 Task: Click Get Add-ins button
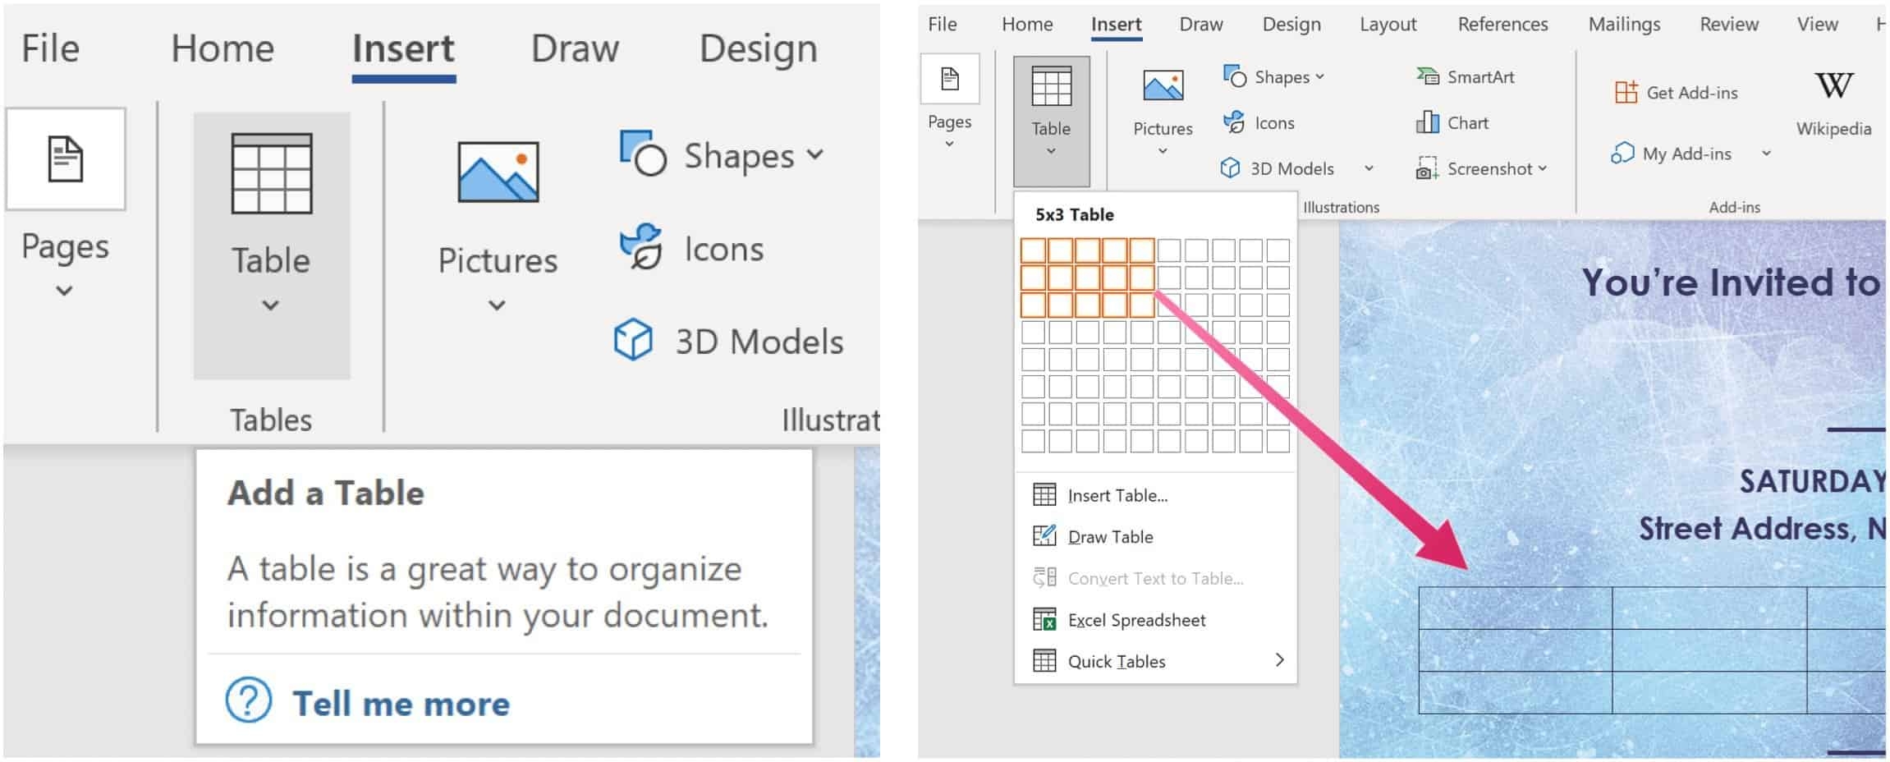[x=1676, y=93]
